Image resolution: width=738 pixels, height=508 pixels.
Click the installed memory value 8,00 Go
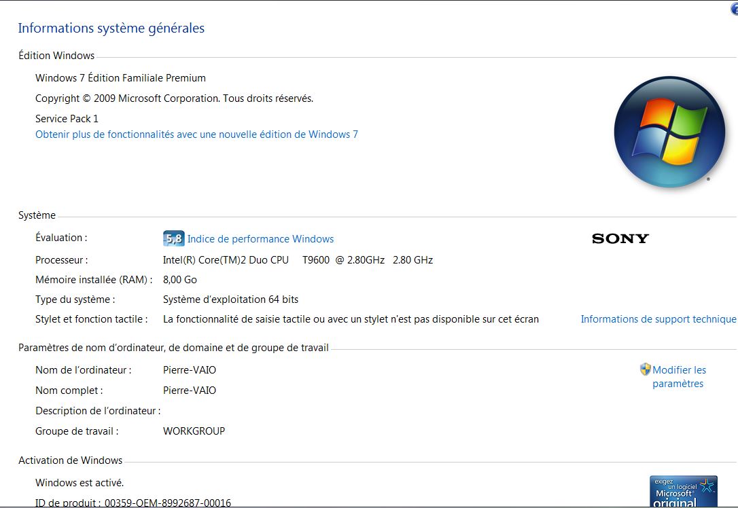pos(180,280)
